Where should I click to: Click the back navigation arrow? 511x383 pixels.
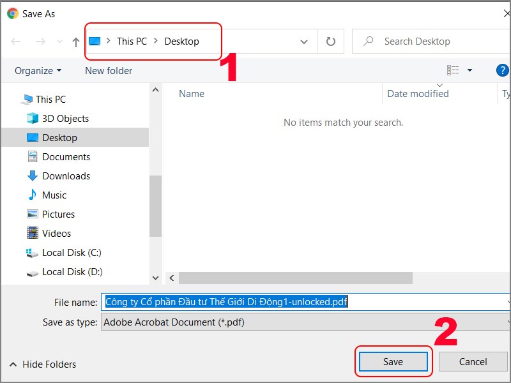[15, 41]
